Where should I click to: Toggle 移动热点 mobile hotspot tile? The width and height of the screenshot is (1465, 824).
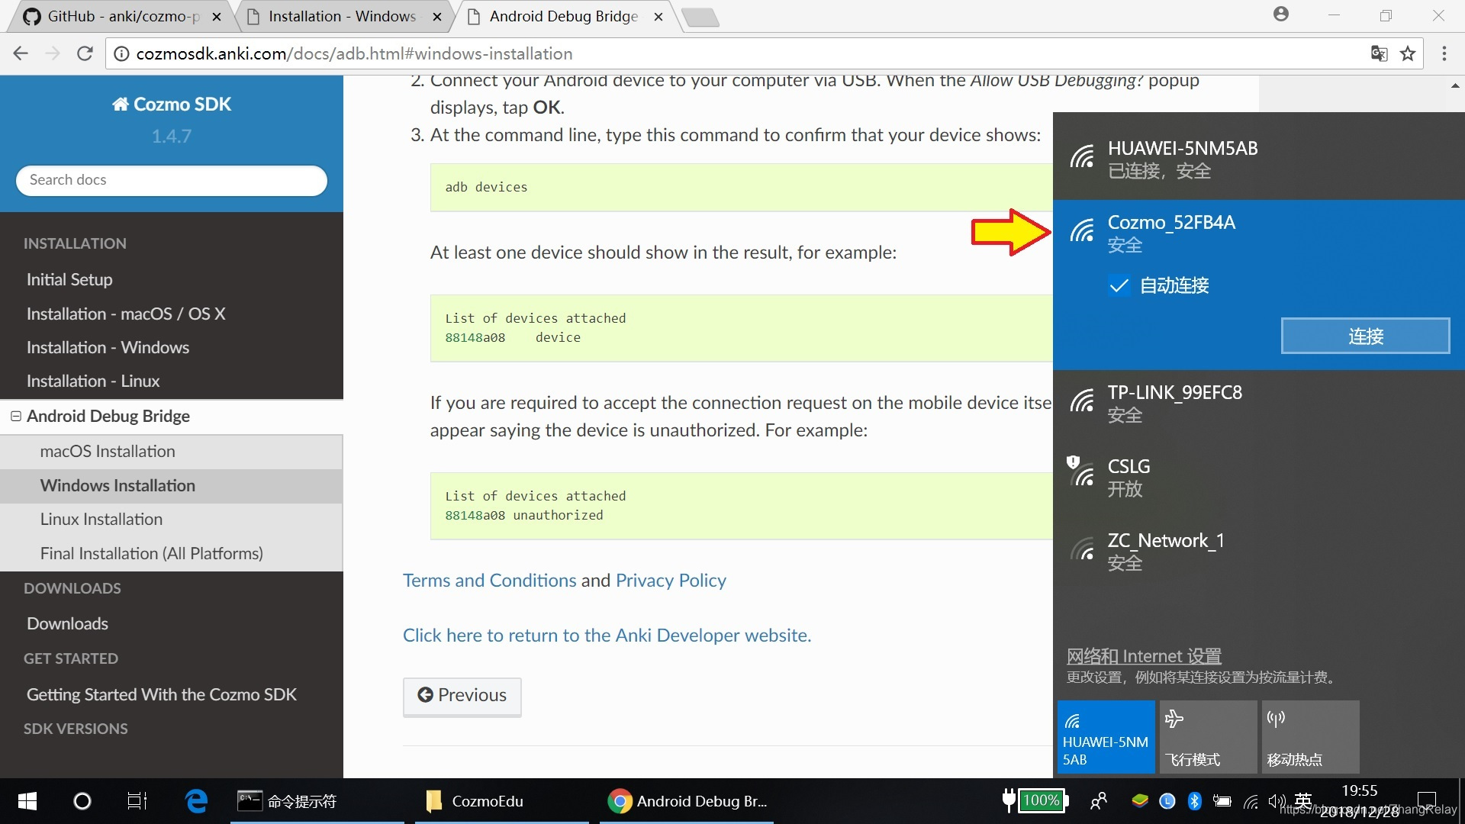(1310, 737)
